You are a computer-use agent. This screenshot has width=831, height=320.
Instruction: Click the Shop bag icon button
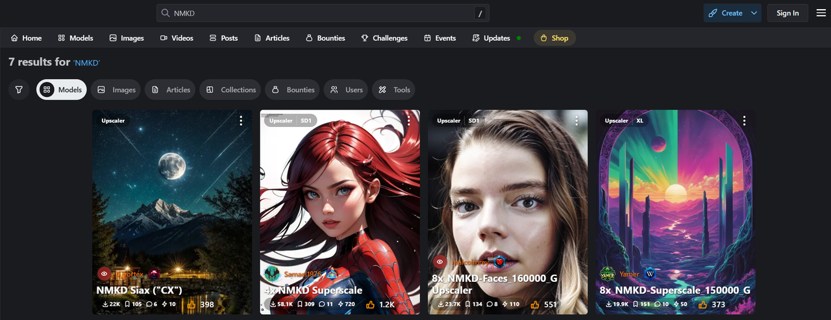[x=554, y=38]
